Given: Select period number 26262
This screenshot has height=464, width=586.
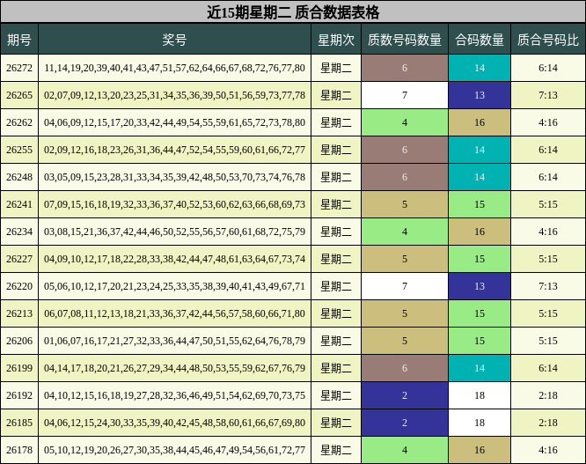Looking at the screenshot, I should point(19,122).
